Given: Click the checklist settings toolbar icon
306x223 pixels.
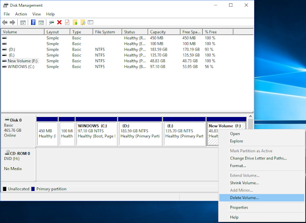Looking at the screenshot, I should point(90,22).
